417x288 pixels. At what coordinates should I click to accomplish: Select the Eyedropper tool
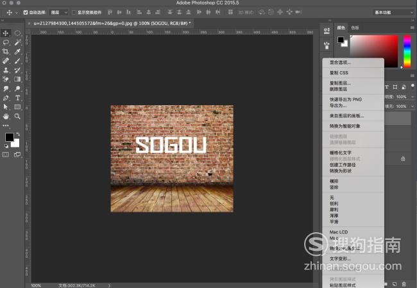17,51
